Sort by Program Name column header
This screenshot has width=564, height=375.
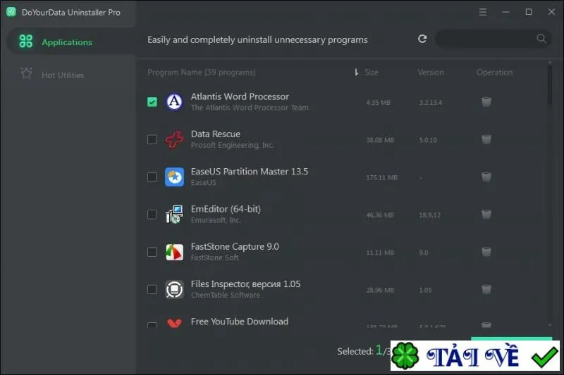tap(202, 72)
